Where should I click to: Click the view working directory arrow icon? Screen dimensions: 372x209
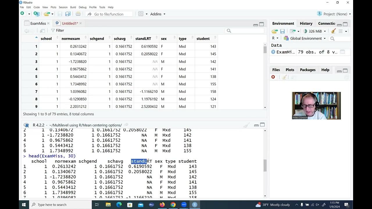pyautogui.click(x=126, y=125)
